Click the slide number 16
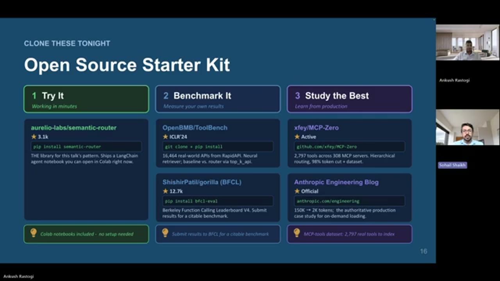 coord(423,251)
